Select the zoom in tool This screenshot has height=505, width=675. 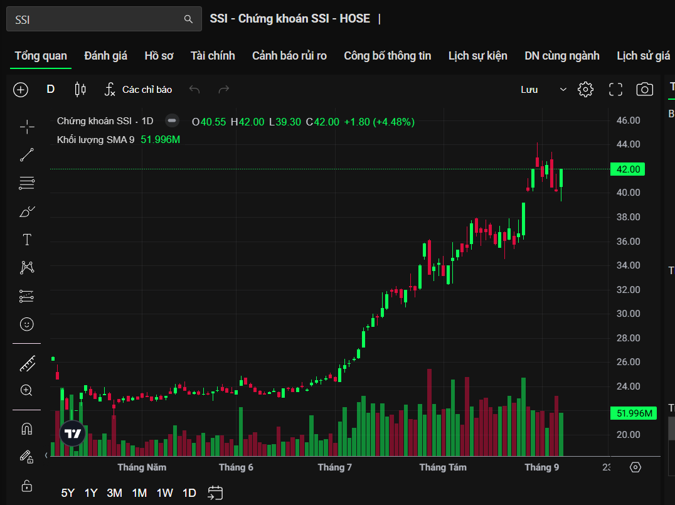[x=27, y=390]
